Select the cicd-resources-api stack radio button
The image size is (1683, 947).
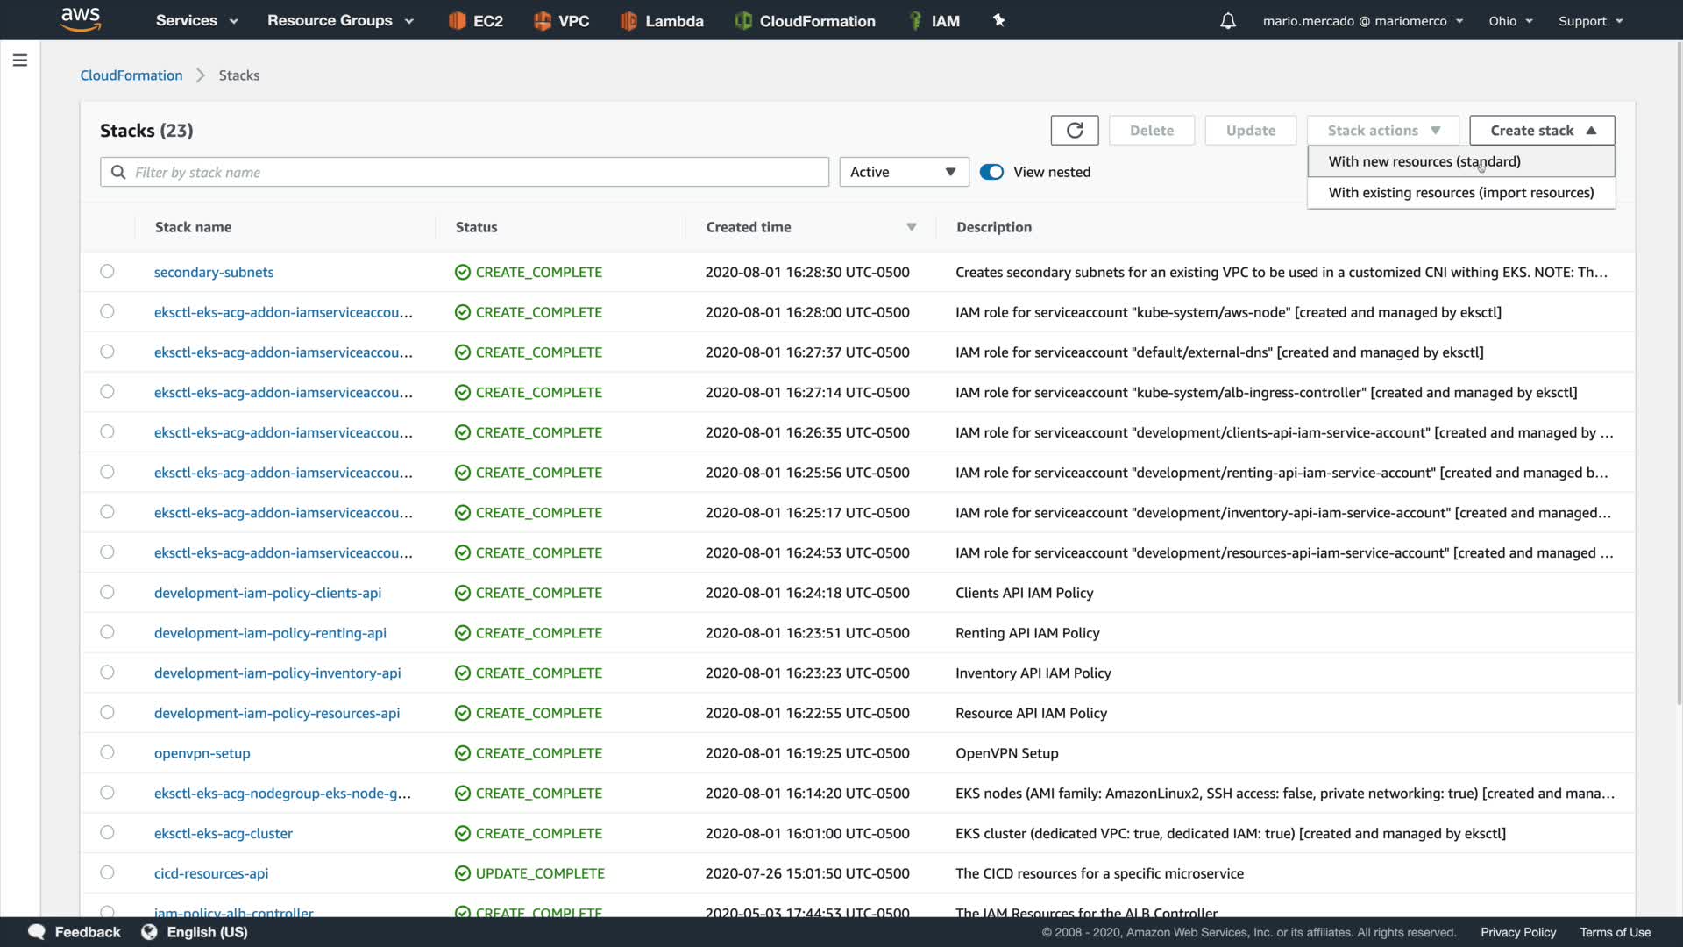click(107, 872)
